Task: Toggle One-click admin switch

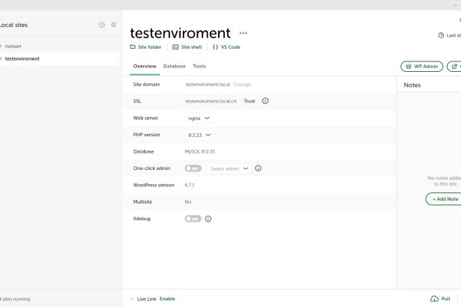Action: 193,168
